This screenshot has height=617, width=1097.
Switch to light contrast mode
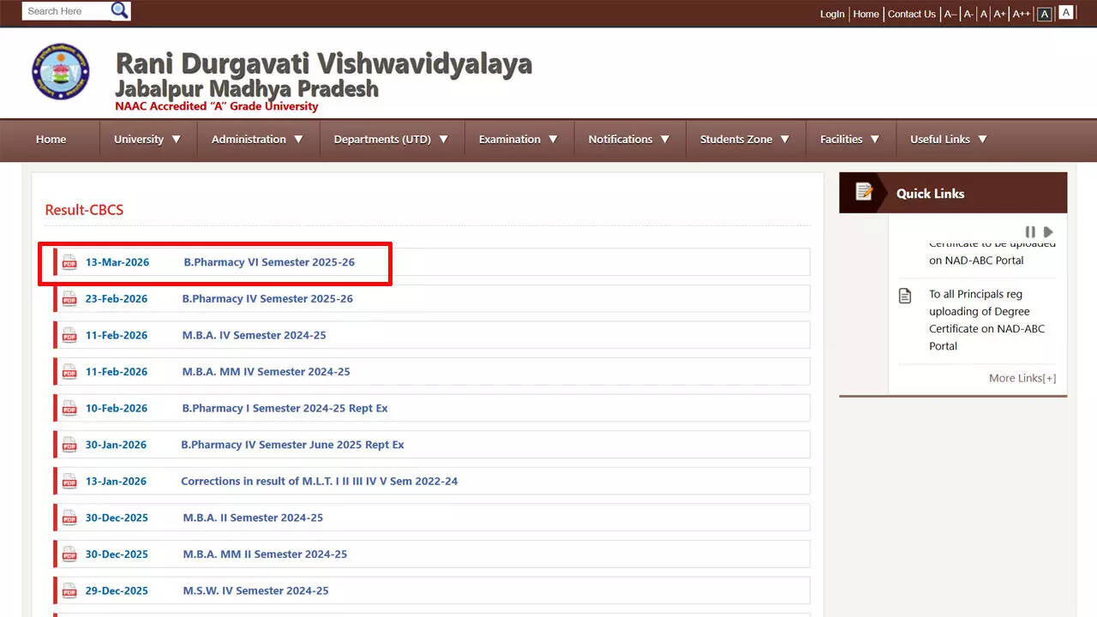tap(1065, 12)
